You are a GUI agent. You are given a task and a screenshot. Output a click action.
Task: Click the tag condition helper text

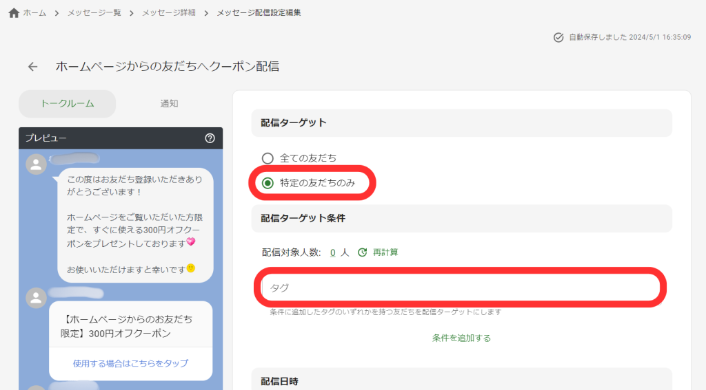tap(385, 312)
